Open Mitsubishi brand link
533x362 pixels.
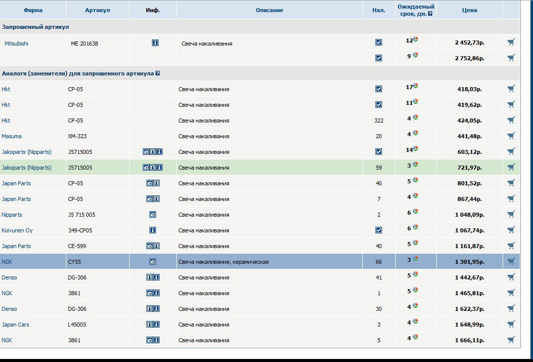[16, 44]
